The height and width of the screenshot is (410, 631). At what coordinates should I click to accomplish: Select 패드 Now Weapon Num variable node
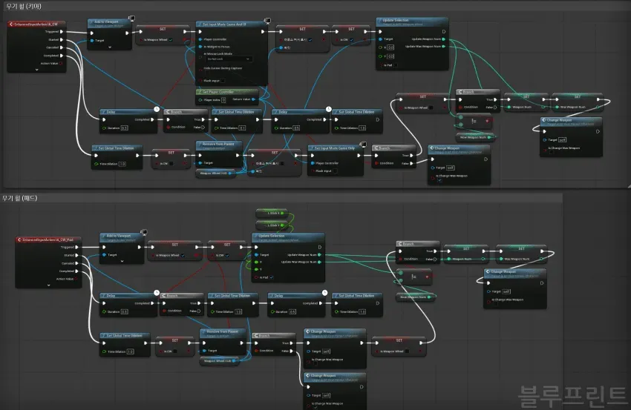pyautogui.click(x=415, y=297)
